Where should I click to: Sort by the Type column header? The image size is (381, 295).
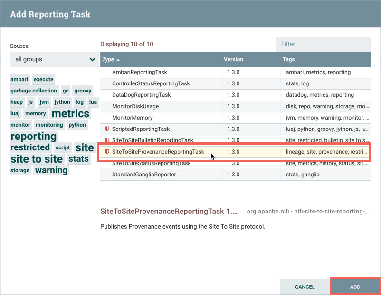(x=108, y=59)
